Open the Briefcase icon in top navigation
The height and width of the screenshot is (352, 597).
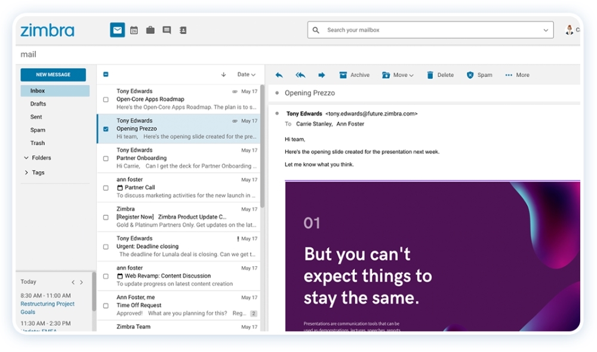150,30
